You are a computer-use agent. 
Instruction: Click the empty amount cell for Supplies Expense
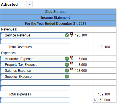[82, 76]
